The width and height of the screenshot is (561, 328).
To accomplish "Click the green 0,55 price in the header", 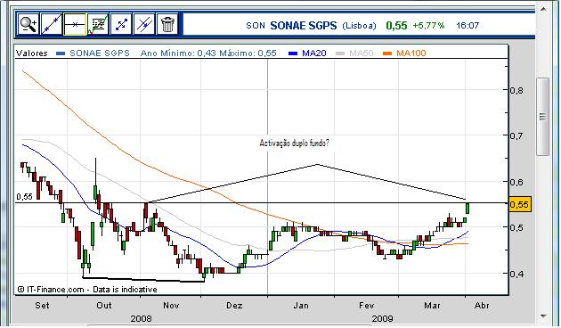I will click(x=396, y=26).
